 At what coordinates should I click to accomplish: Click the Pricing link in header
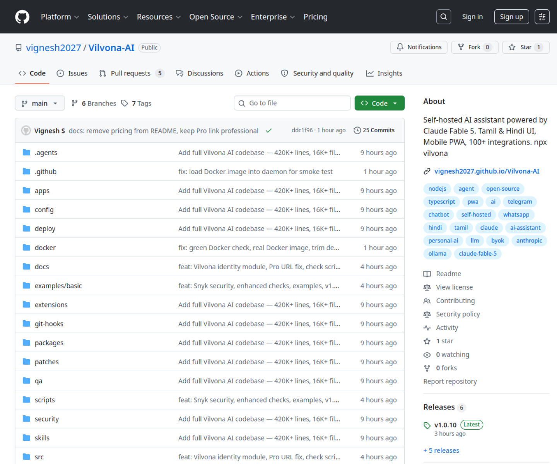tap(315, 17)
